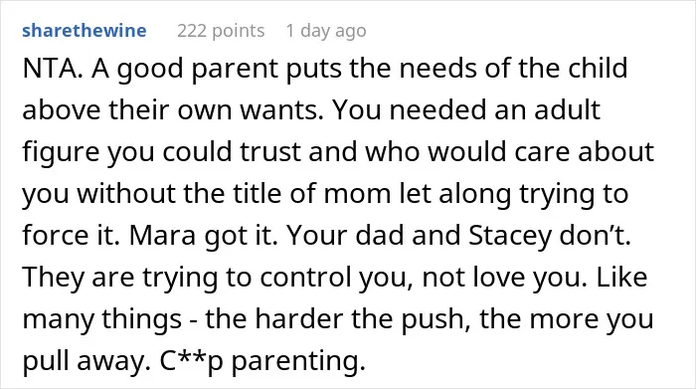Open the sharethewine user profile
This screenshot has width=696, height=389.
84,31
